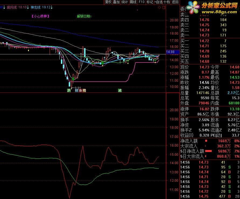Click the diamond icon above chart
Image resolution: width=240 pixels, height=199 pixels.
pos(159,7)
